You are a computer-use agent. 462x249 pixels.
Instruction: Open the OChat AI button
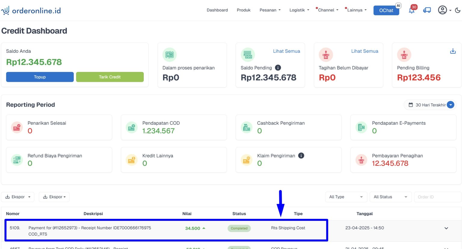click(x=386, y=10)
